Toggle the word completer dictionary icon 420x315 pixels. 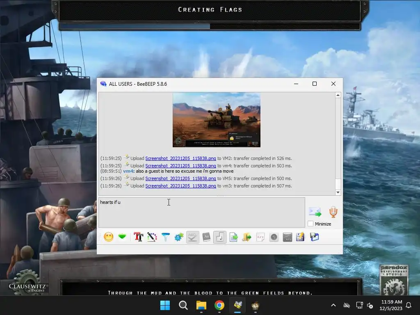pos(206,237)
